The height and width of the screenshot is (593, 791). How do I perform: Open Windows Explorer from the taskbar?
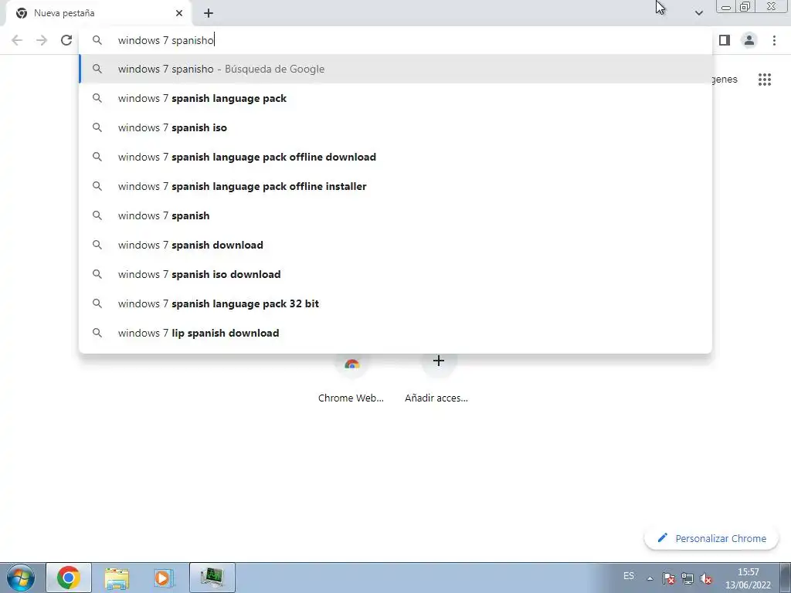[117, 578]
